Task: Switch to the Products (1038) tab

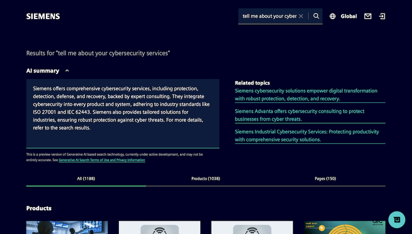Action: coord(205,179)
